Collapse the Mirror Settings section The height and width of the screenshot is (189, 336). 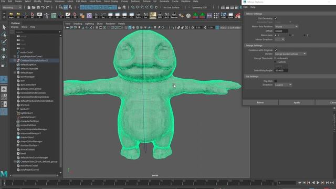290,14
